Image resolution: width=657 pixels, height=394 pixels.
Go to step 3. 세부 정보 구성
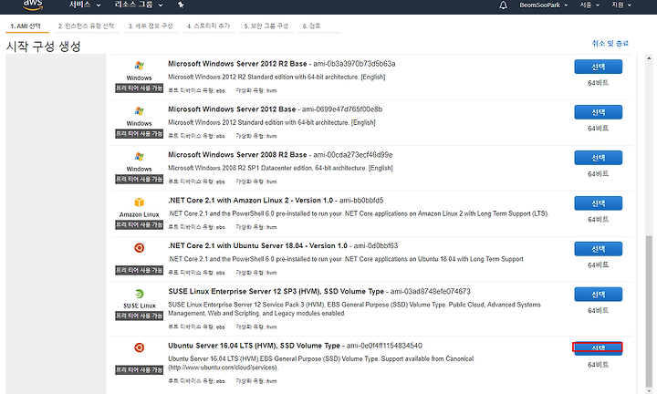tap(151, 26)
